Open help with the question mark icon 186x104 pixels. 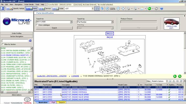pyautogui.click(x=162, y=9)
